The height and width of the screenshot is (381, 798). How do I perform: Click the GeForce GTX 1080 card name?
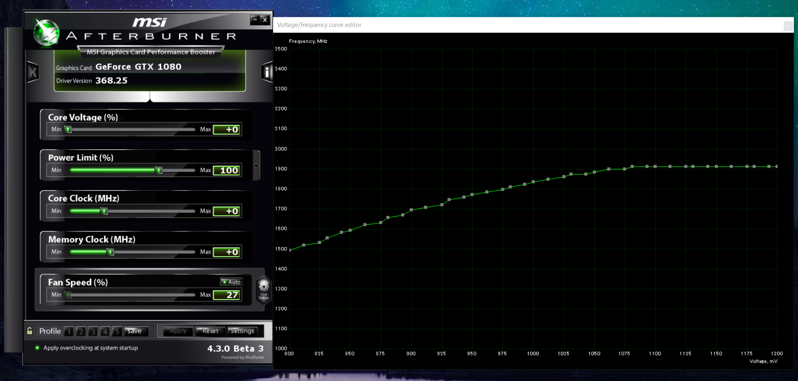pyautogui.click(x=138, y=67)
